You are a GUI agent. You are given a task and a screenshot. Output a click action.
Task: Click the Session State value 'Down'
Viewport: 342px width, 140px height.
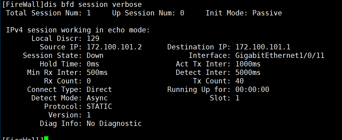click(x=95, y=56)
